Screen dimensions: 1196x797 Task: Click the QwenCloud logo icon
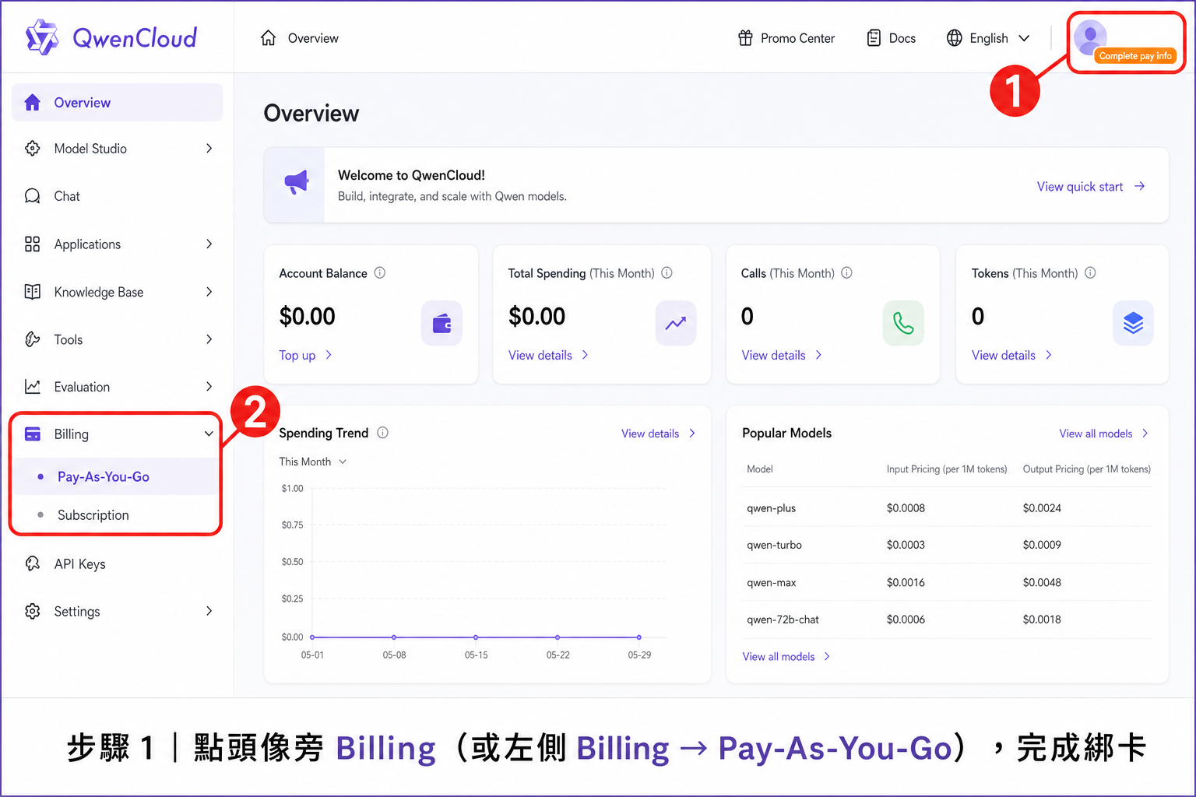point(42,37)
